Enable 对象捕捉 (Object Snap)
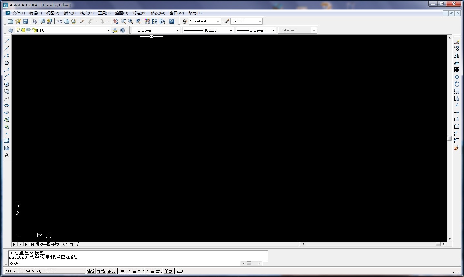 pyautogui.click(x=136, y=271)
